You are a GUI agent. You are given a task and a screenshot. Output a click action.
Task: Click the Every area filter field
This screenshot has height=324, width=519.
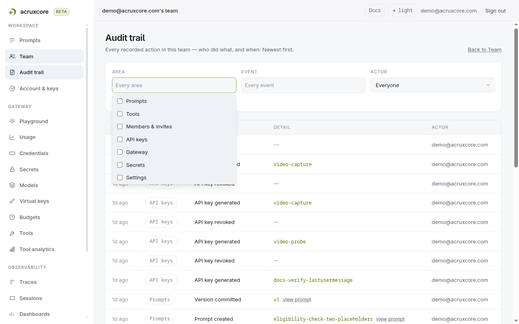click(174, 85)
